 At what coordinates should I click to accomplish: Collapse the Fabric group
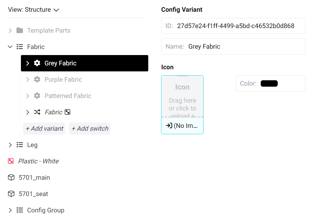coord(10,47)
